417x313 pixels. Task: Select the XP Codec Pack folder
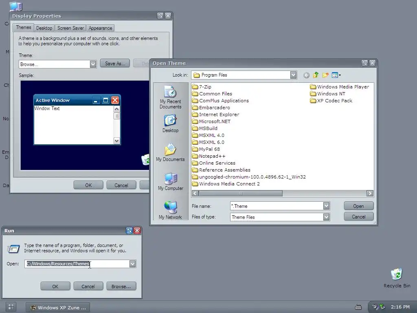point(331,101)
